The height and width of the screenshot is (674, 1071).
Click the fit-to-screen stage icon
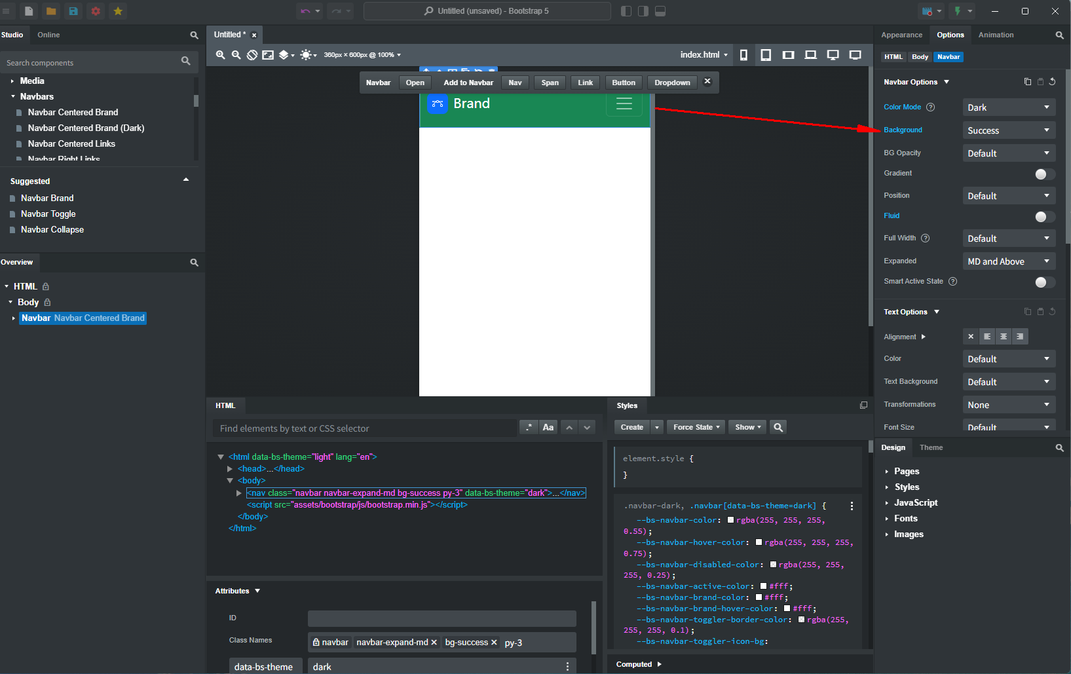[268, 55]
